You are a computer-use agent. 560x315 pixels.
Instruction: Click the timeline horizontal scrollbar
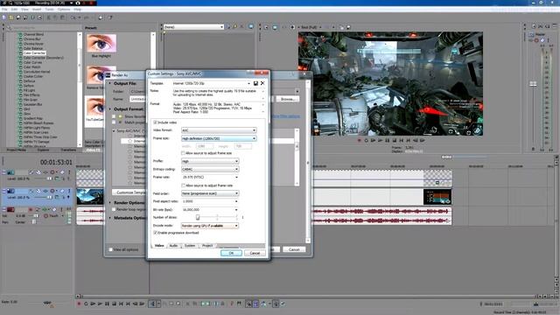click(x=309, y=296)
